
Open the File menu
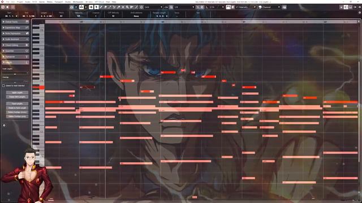point(7,2)
